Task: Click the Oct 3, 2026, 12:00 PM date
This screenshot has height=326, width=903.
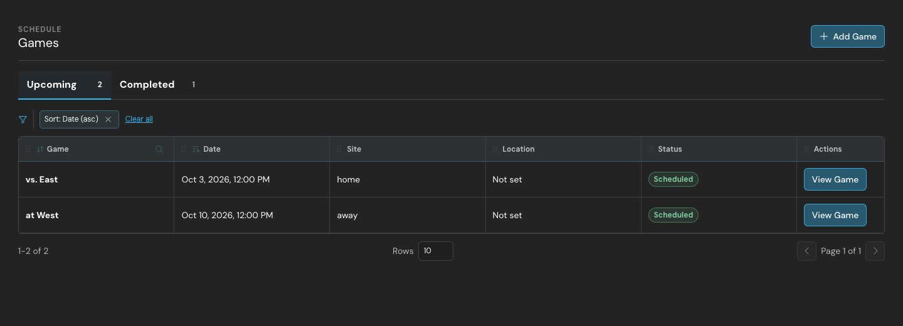Action: tap(226, 179)
